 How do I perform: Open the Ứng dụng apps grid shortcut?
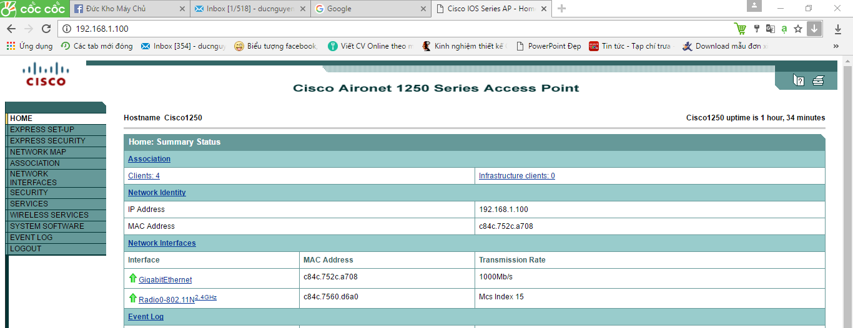29,46
